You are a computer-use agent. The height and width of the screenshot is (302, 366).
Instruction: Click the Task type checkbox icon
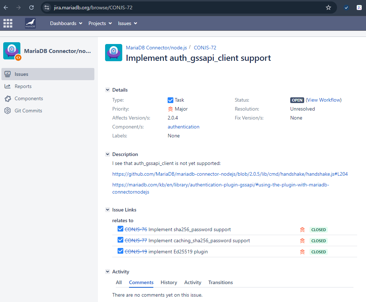pos(170,100)
